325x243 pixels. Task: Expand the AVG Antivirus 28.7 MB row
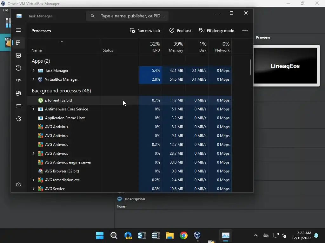(33, 153)
